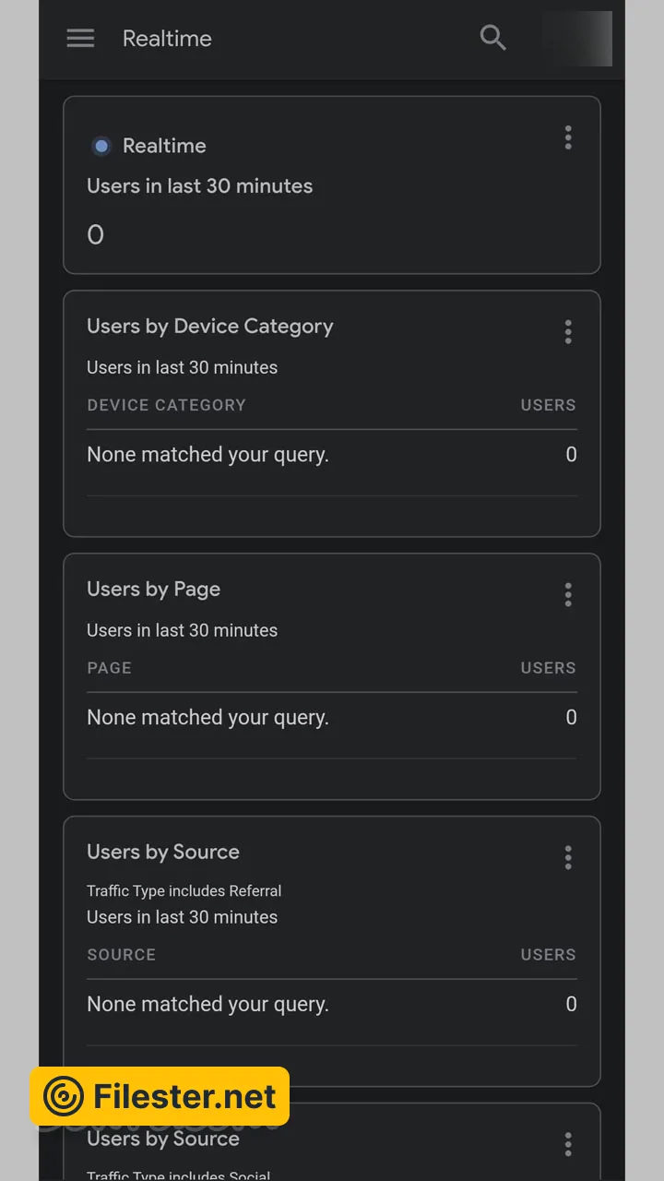Open the hamburger navigation menu

[x=80, y=39]
